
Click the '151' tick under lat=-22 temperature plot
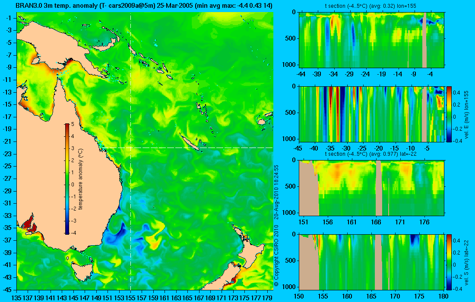[x=303, y=222]
